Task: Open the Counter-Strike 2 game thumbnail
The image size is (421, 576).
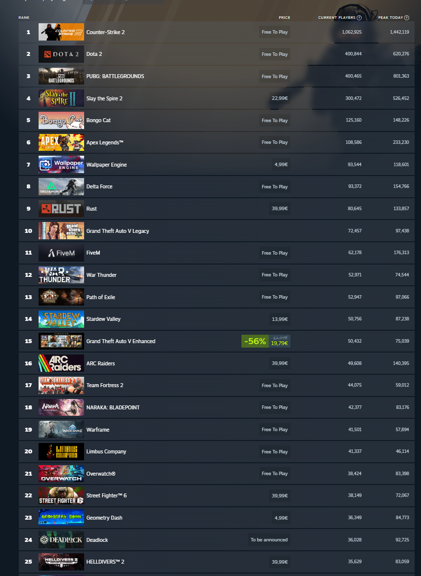Action: point(61,32)
